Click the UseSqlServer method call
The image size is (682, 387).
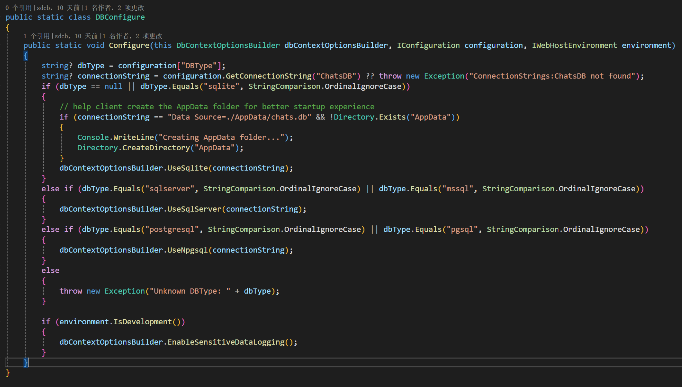194,209
